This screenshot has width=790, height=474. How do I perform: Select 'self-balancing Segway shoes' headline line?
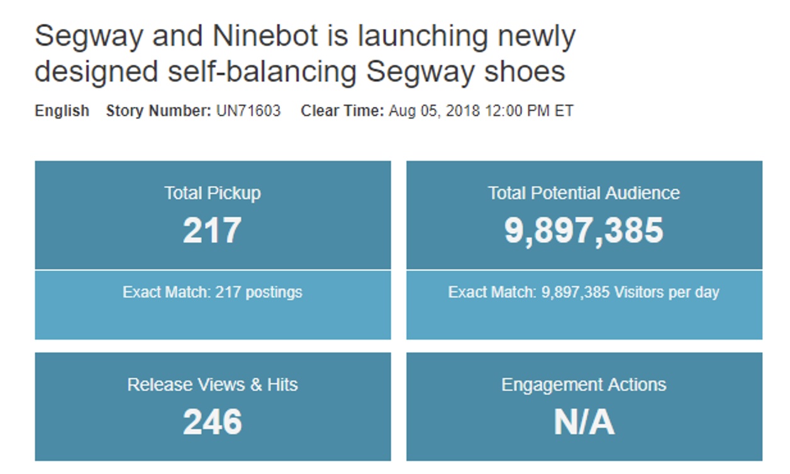(367, 71)
